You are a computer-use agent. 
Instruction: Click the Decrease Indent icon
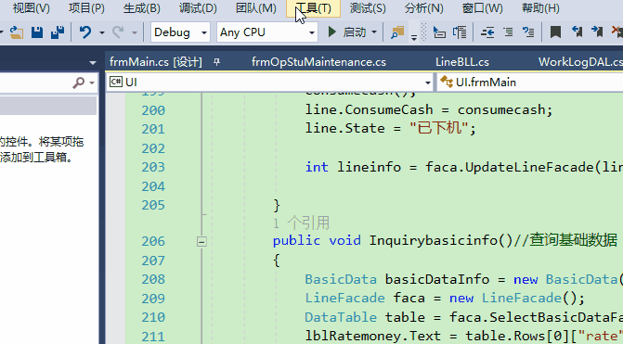pyautogui.click(x=487, y=32)
